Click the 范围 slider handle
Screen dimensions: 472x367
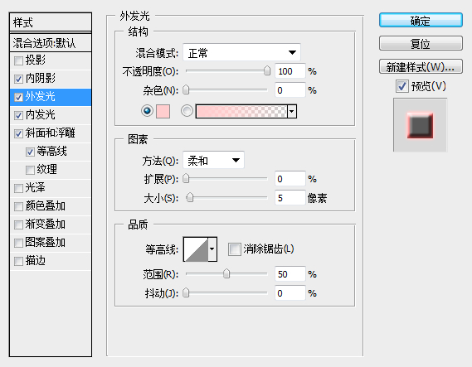(226, 274)
